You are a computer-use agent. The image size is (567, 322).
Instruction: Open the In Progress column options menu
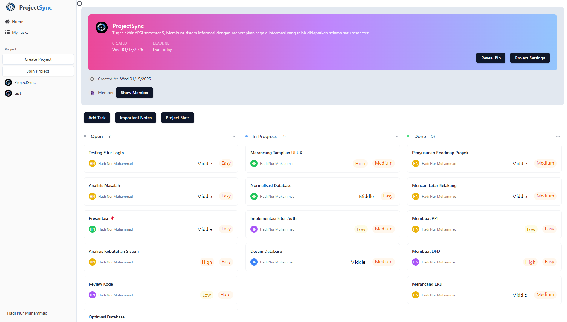click(396, 136)
